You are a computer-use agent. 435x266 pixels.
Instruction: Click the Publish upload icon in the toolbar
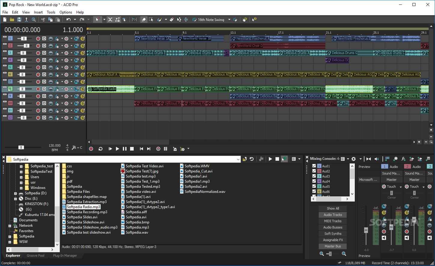point(26,19)
